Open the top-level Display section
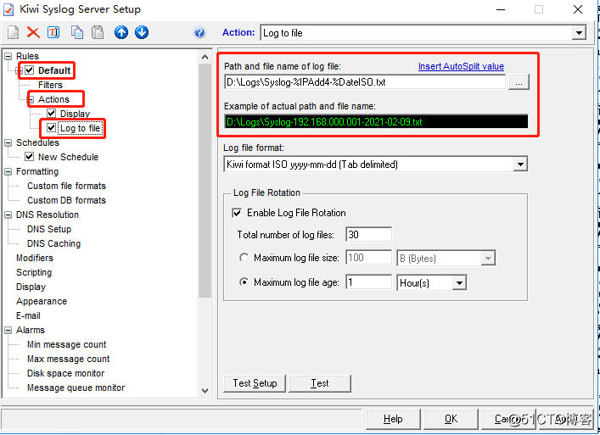 click(x=31, y=287)
